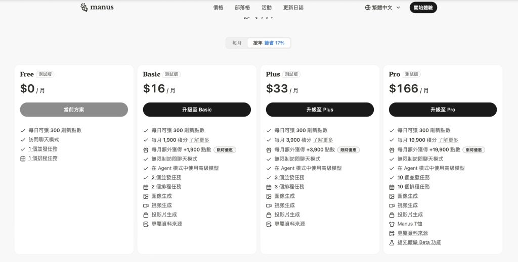Click the T-shirt icon in Pro plan

392,224
